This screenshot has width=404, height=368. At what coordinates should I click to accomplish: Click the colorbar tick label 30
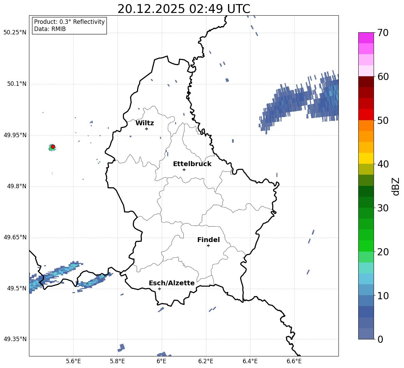point(383,208)
